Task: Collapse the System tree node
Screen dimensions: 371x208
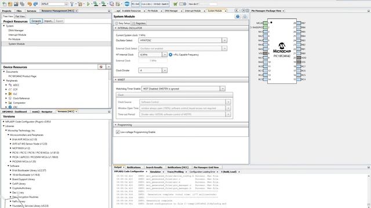Action: 4,26
